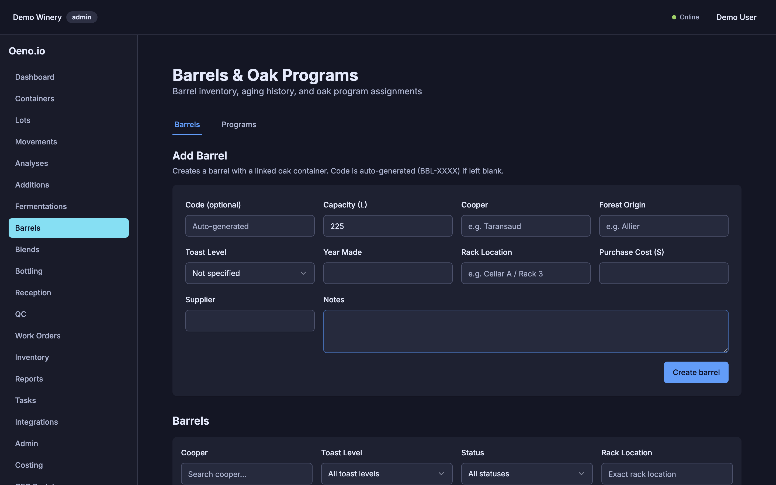Open the Toast Level dropdown in Add Barrel
776x485 pixels.
(x=250, y=273)
